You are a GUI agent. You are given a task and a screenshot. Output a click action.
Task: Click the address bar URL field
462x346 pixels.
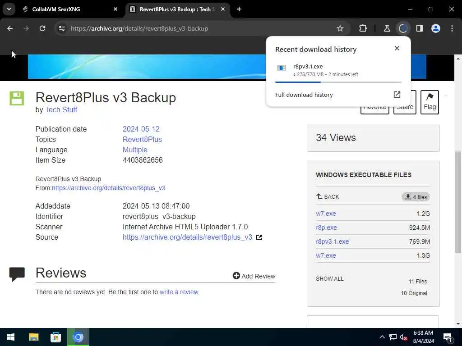200,28
